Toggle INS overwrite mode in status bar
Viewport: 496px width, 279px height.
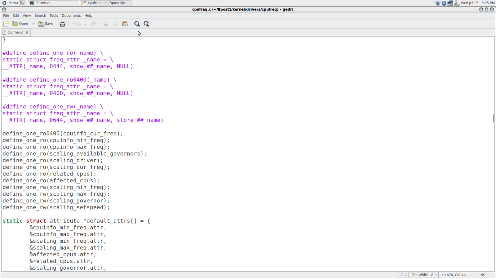[482, 275]
